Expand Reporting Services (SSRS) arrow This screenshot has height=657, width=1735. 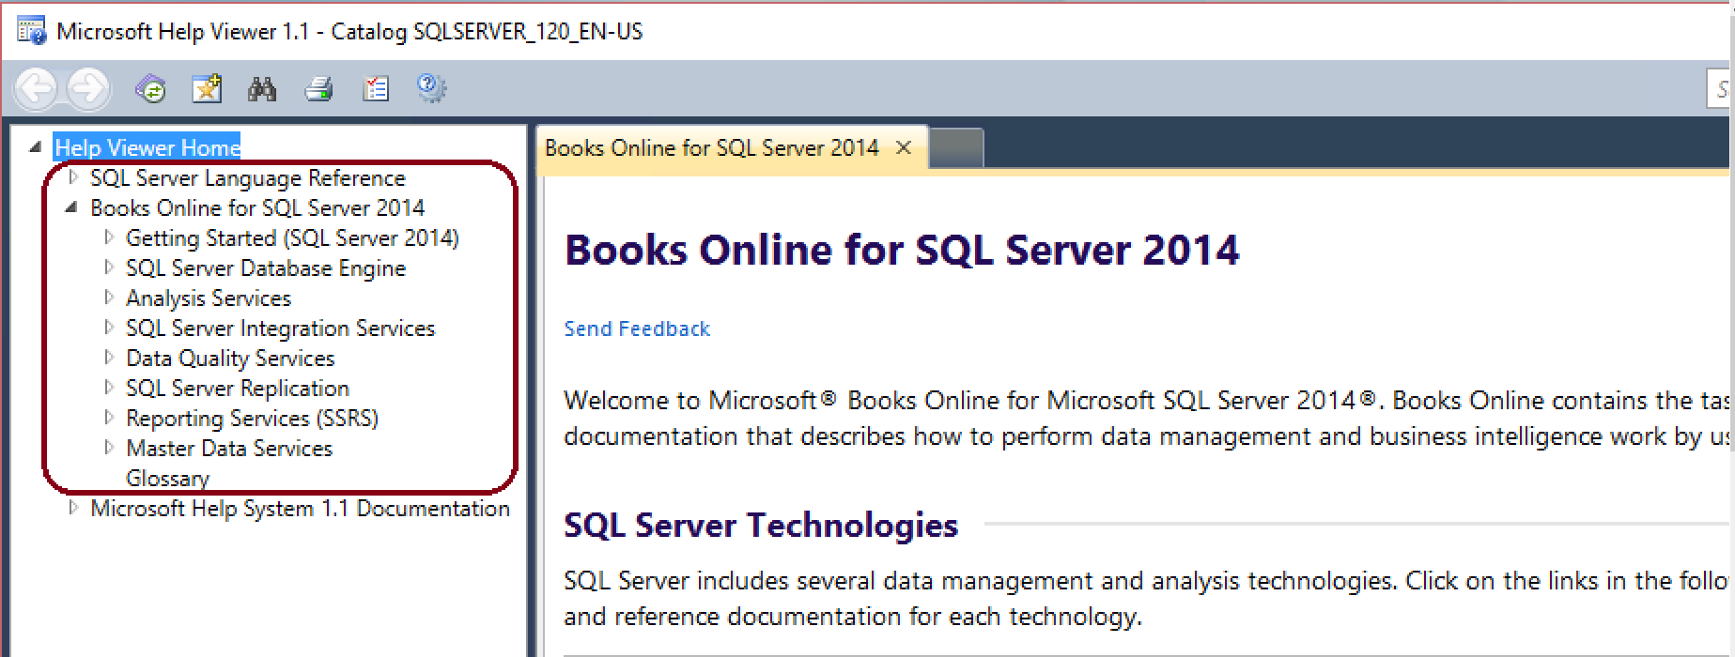tap(109, 418)
